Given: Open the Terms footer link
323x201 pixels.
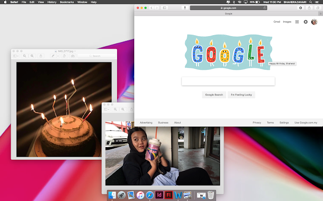Looking at the screenshot, I should 271,123.
